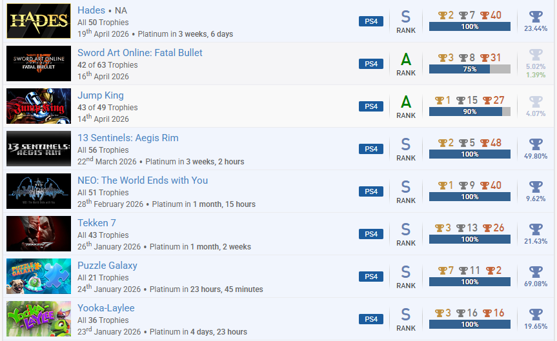Click the A rank icon for Sword Art Online
The image size is (557, 341).
point(406,59)
